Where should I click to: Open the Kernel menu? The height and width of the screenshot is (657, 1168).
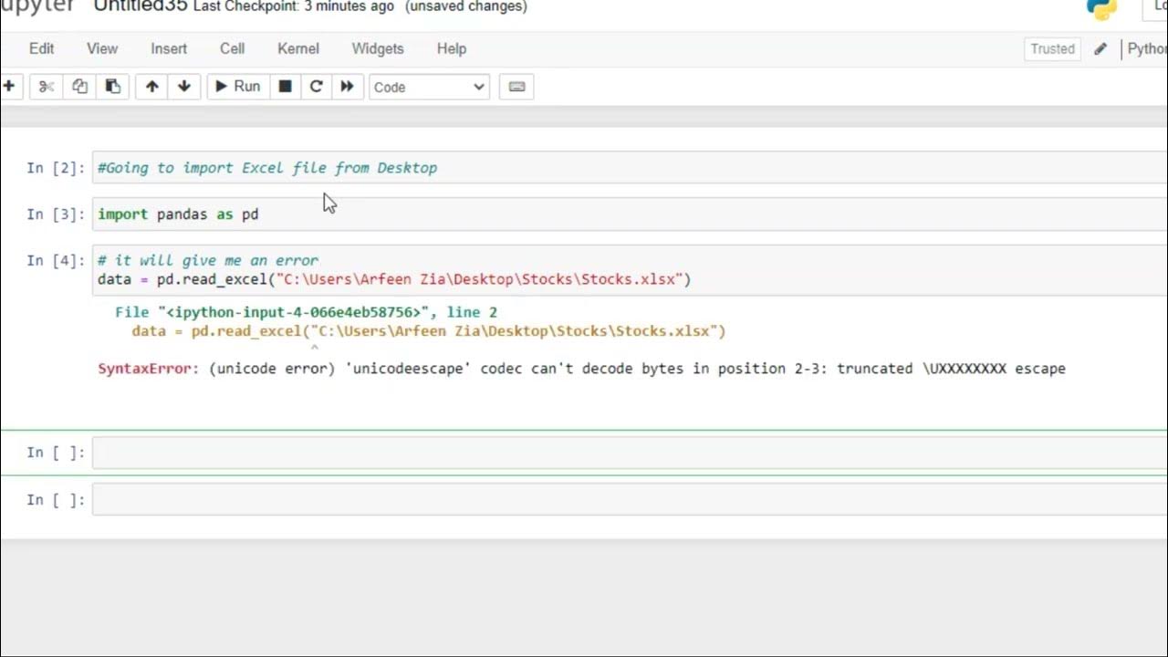[x=298, y=48]
